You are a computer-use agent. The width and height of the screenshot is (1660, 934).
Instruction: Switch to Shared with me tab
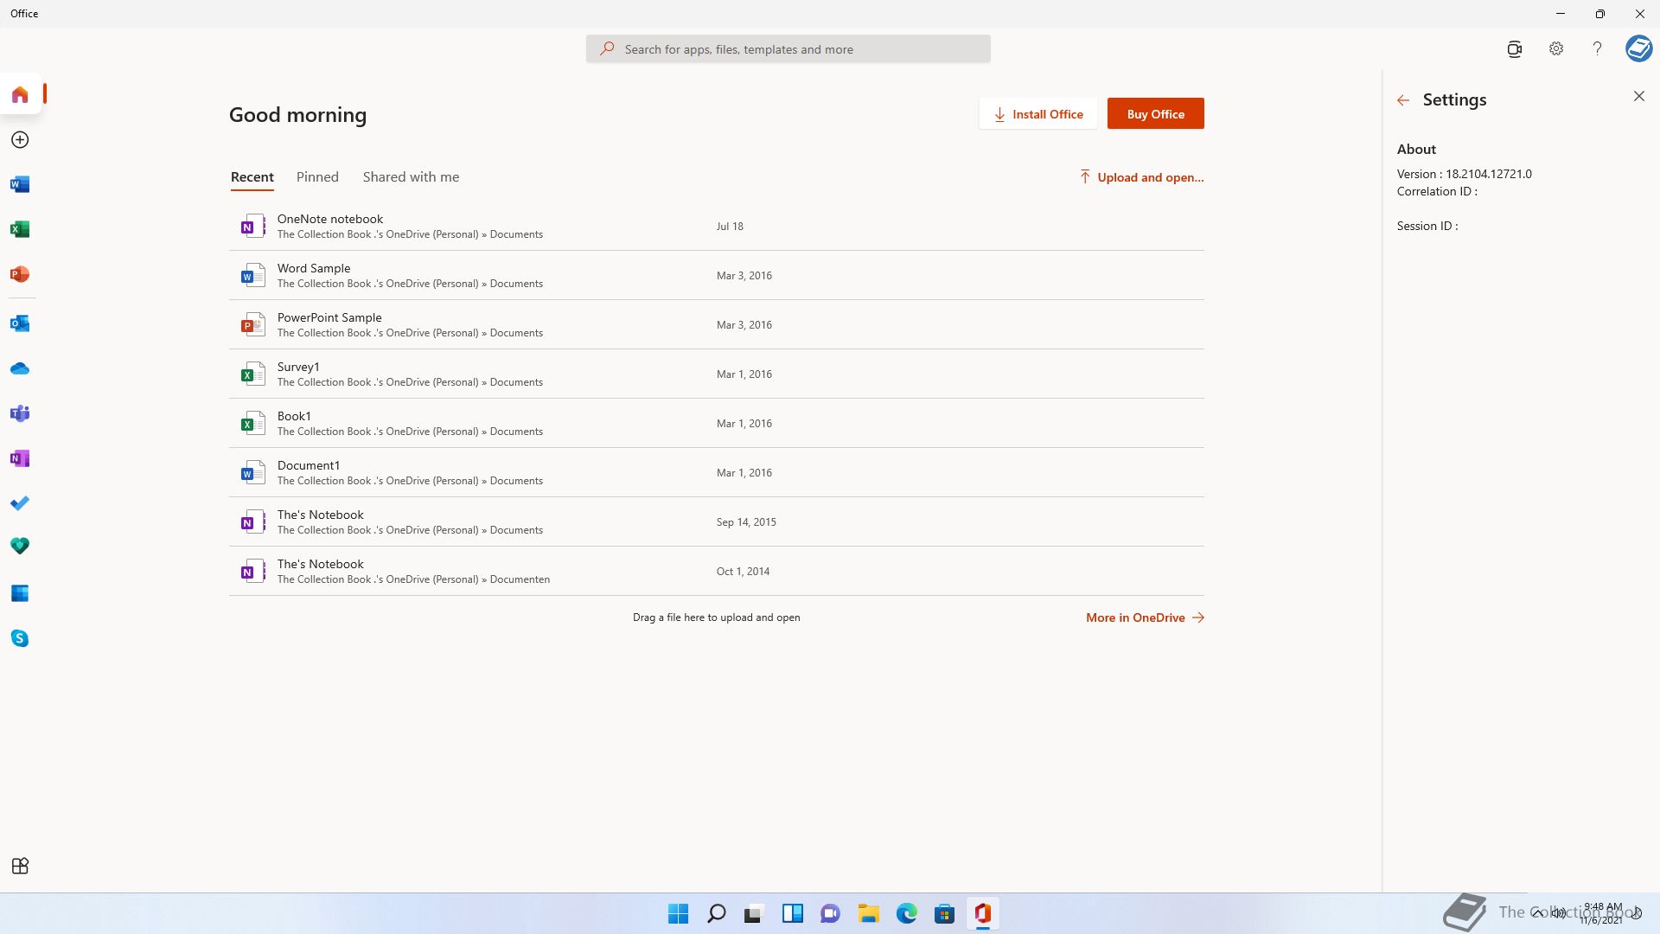tap(411, 177)
